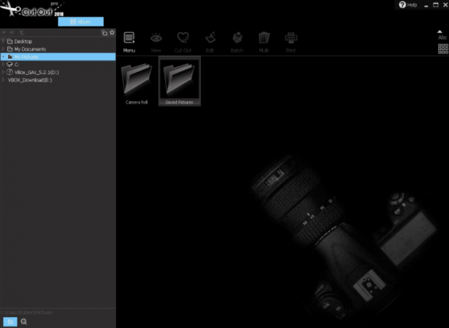The image size is (449, 328).
Task: Expand the My Documents tree node
Action: pos(3,49)
